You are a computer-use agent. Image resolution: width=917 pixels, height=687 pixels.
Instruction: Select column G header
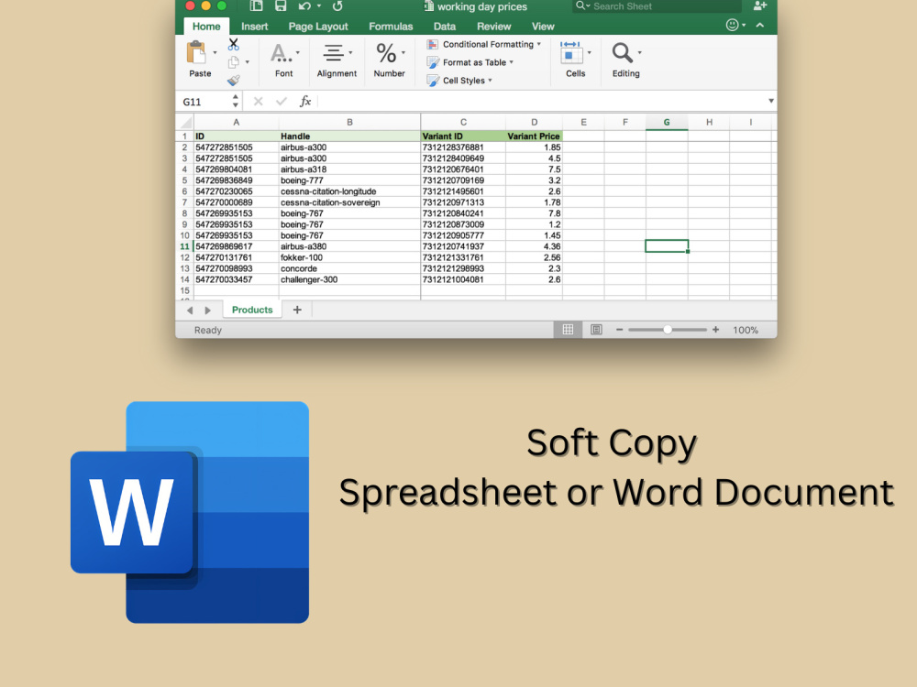click(667, 122)
